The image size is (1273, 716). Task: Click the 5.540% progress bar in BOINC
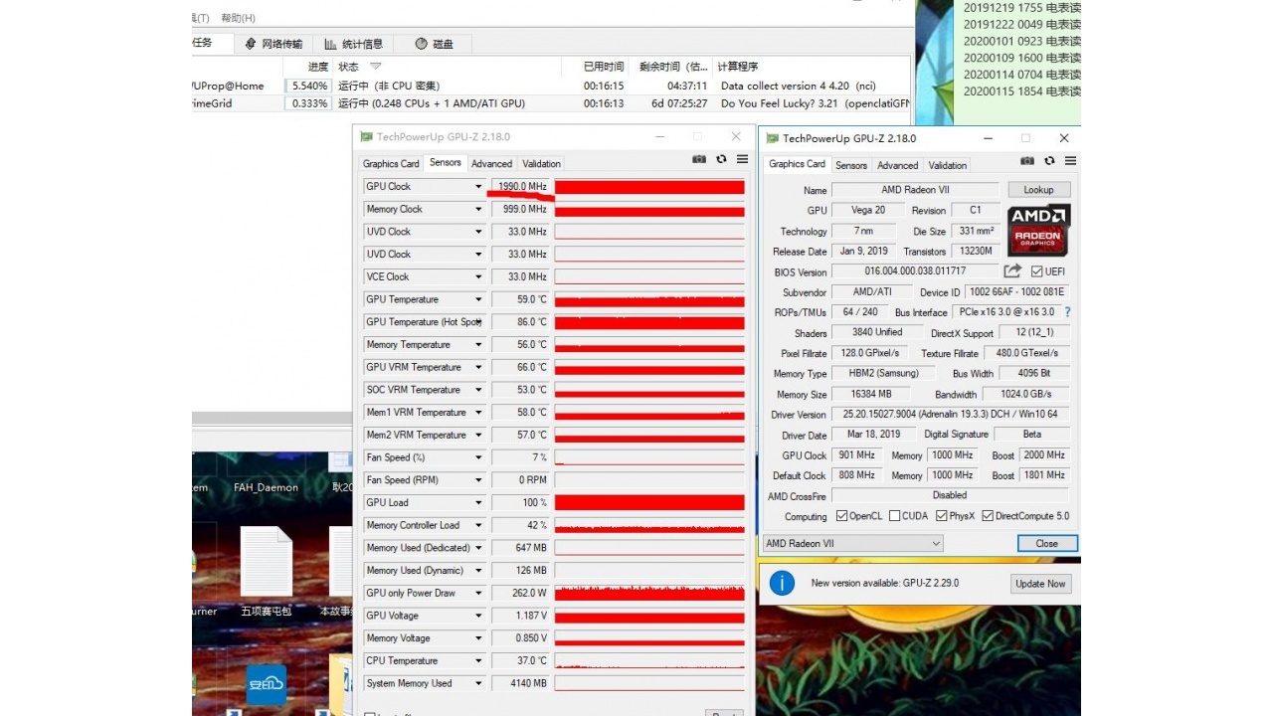click(307, 86)
